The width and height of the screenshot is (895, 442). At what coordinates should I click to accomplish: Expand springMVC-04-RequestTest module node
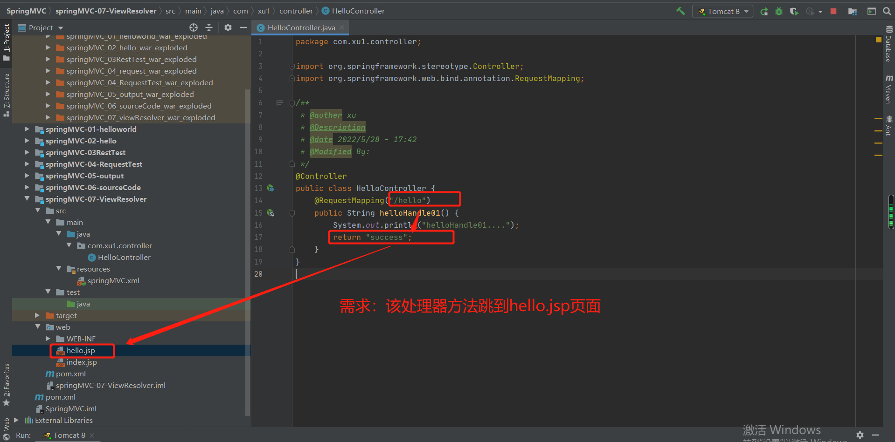[x=27, y=164]
